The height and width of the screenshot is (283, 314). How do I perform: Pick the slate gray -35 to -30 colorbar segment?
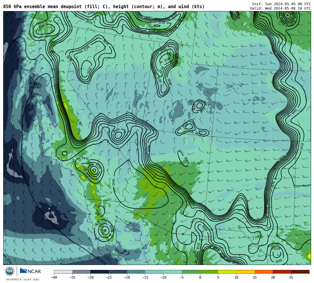81,272
